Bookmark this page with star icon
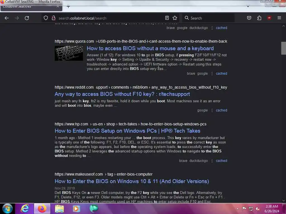Screen dimensions: 286x214 pos(175,18)
